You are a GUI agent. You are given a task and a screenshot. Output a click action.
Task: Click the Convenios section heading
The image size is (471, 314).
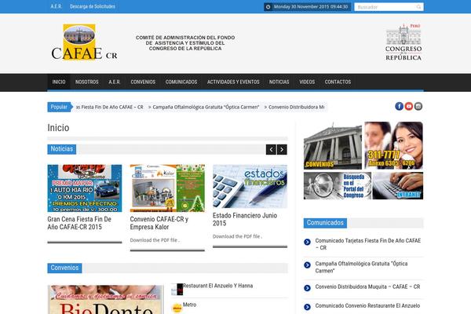pos(64,268)
